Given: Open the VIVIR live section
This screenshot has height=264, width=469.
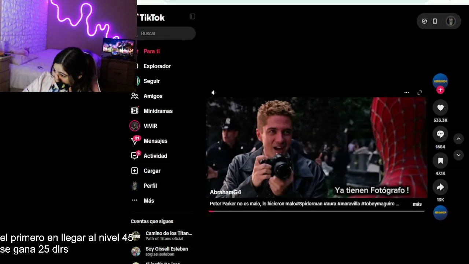Looking at the screenshot, I should [x=150, y=126].
